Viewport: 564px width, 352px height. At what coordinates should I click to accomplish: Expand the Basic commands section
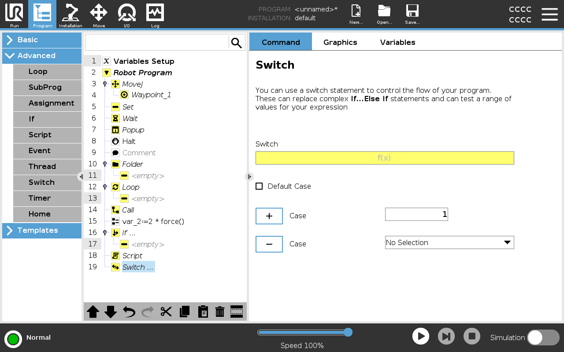(x=42, y=40)
